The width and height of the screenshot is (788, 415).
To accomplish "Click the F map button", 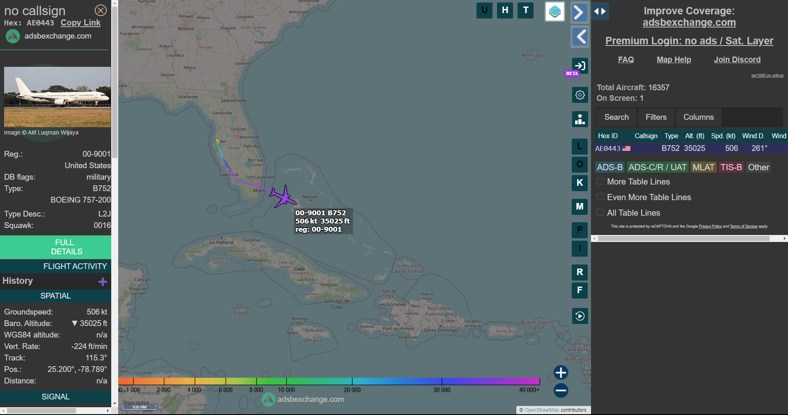I will [x=580, y=290].
